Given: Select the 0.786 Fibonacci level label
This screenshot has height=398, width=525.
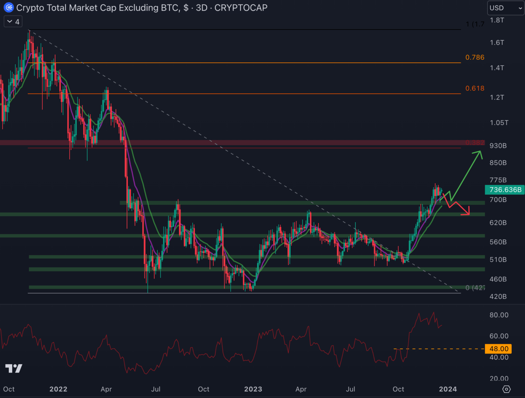Looking at the screenshot, I should 475,57.
